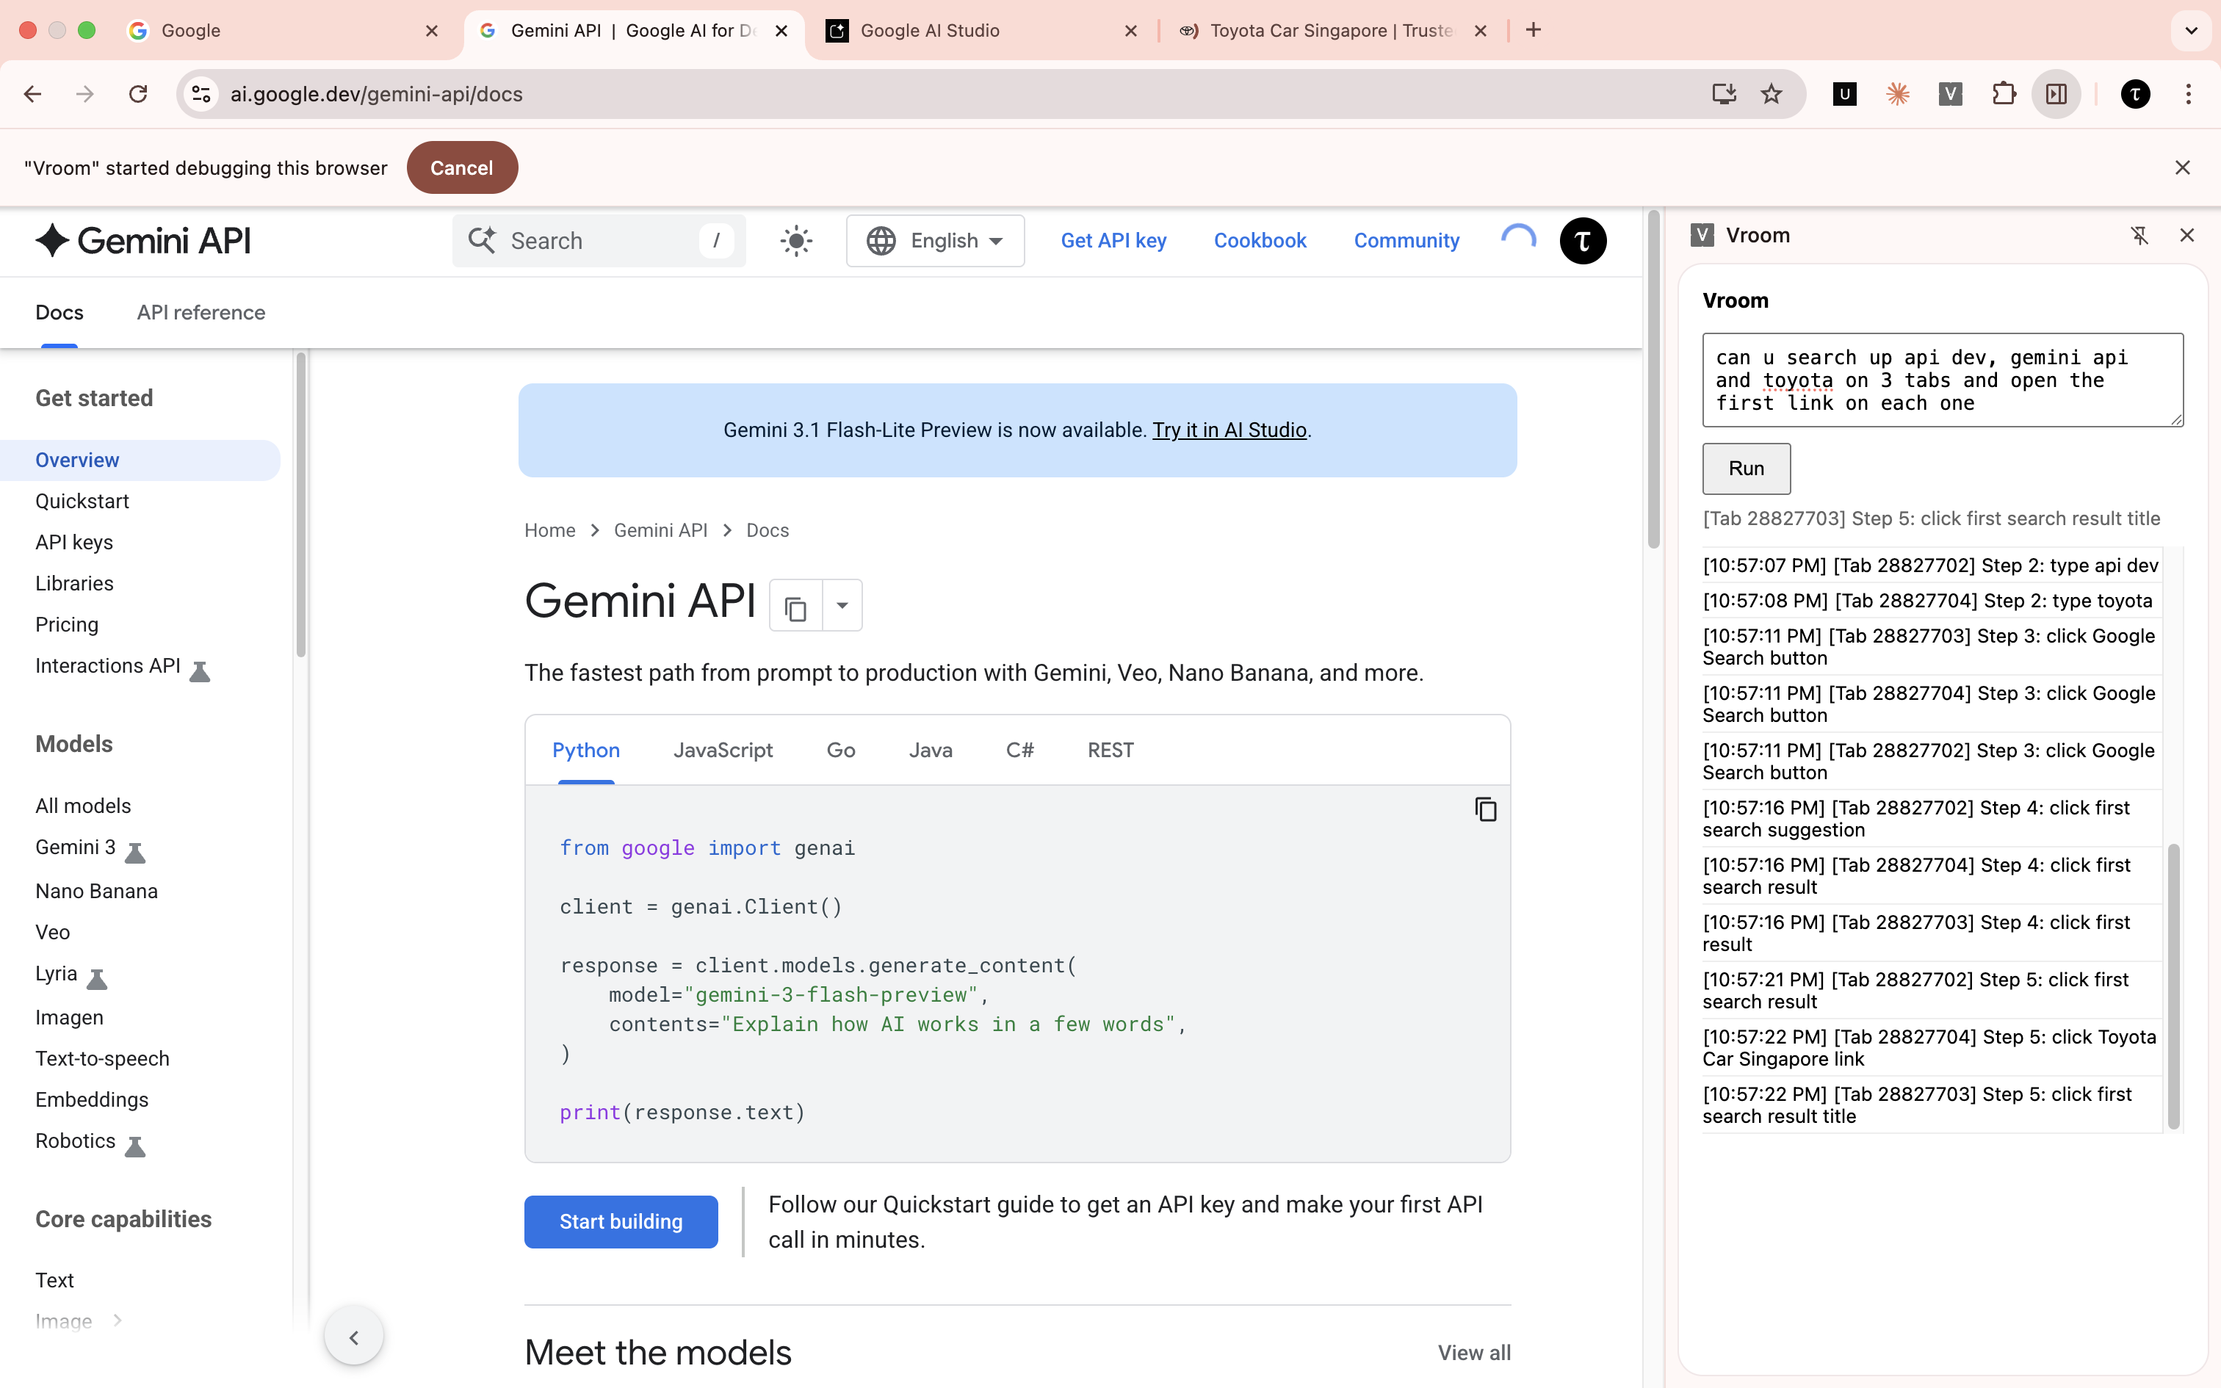Open the English language dropdown
The image size is (2221, 1388).
click(935, 241)
